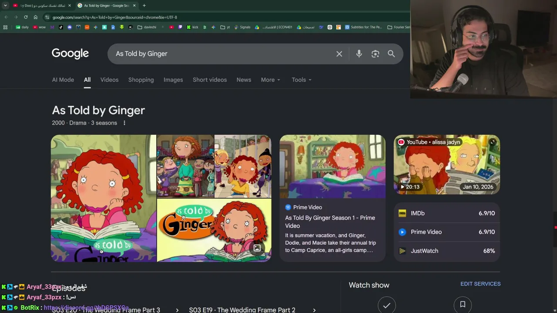Open the Prime Video card thumbnail image
This screenshot has width=557, height=313.
[332, 166]
